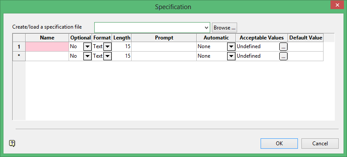Click the Default Value cell in row 1
Image resolution: width=347 pixels, height=157 pixels.
[305, 47]
